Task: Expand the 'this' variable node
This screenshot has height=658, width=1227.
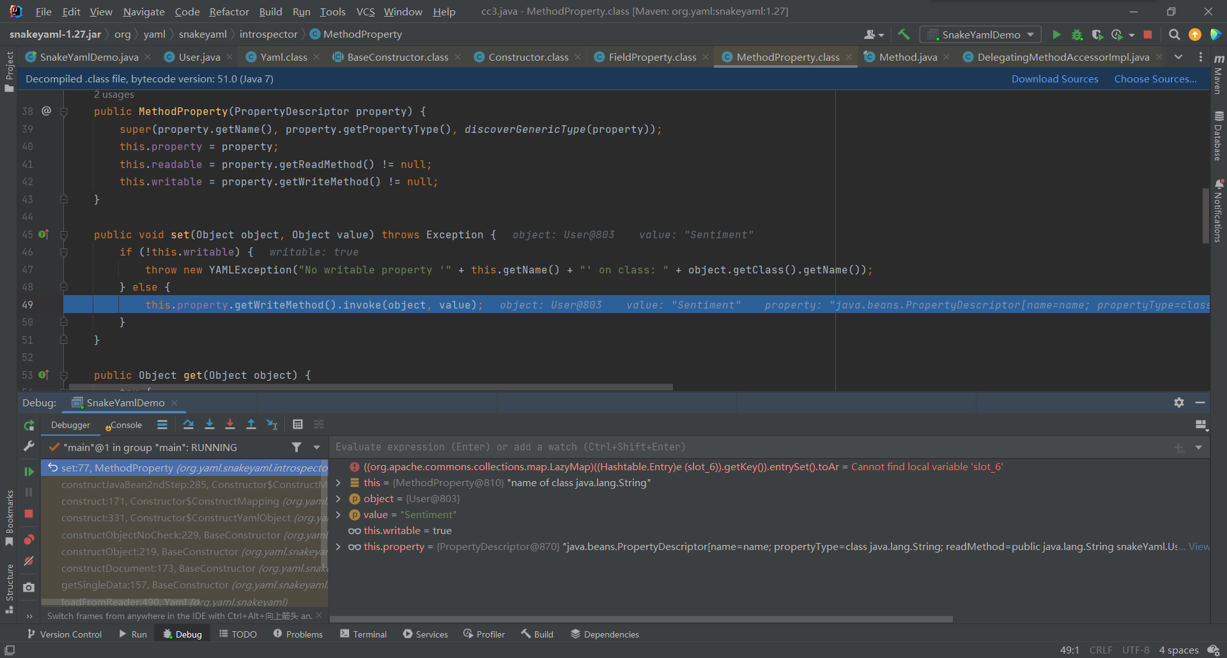Action: (338, 483)
